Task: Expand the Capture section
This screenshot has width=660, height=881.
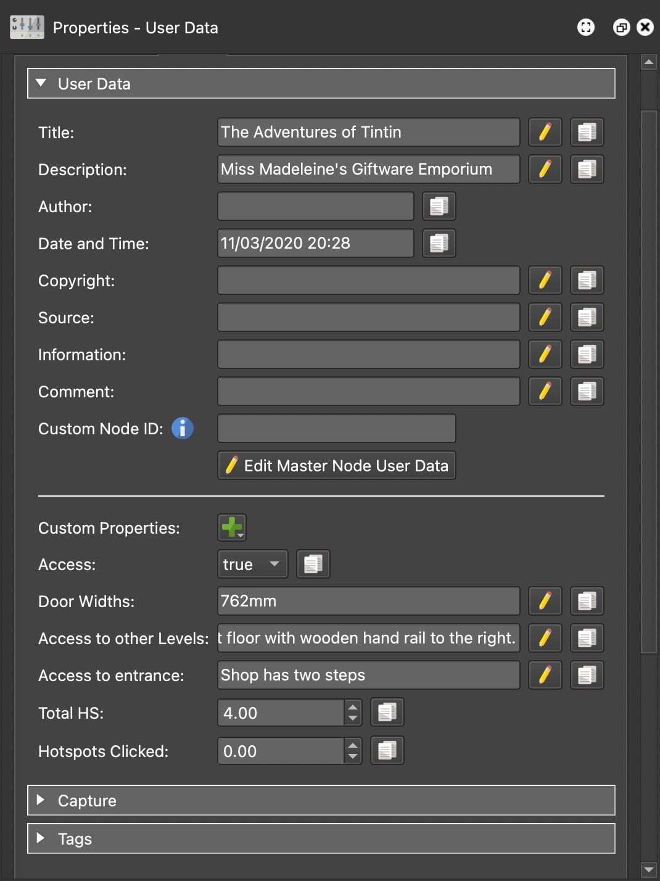Action: click(x=41, y=800)
